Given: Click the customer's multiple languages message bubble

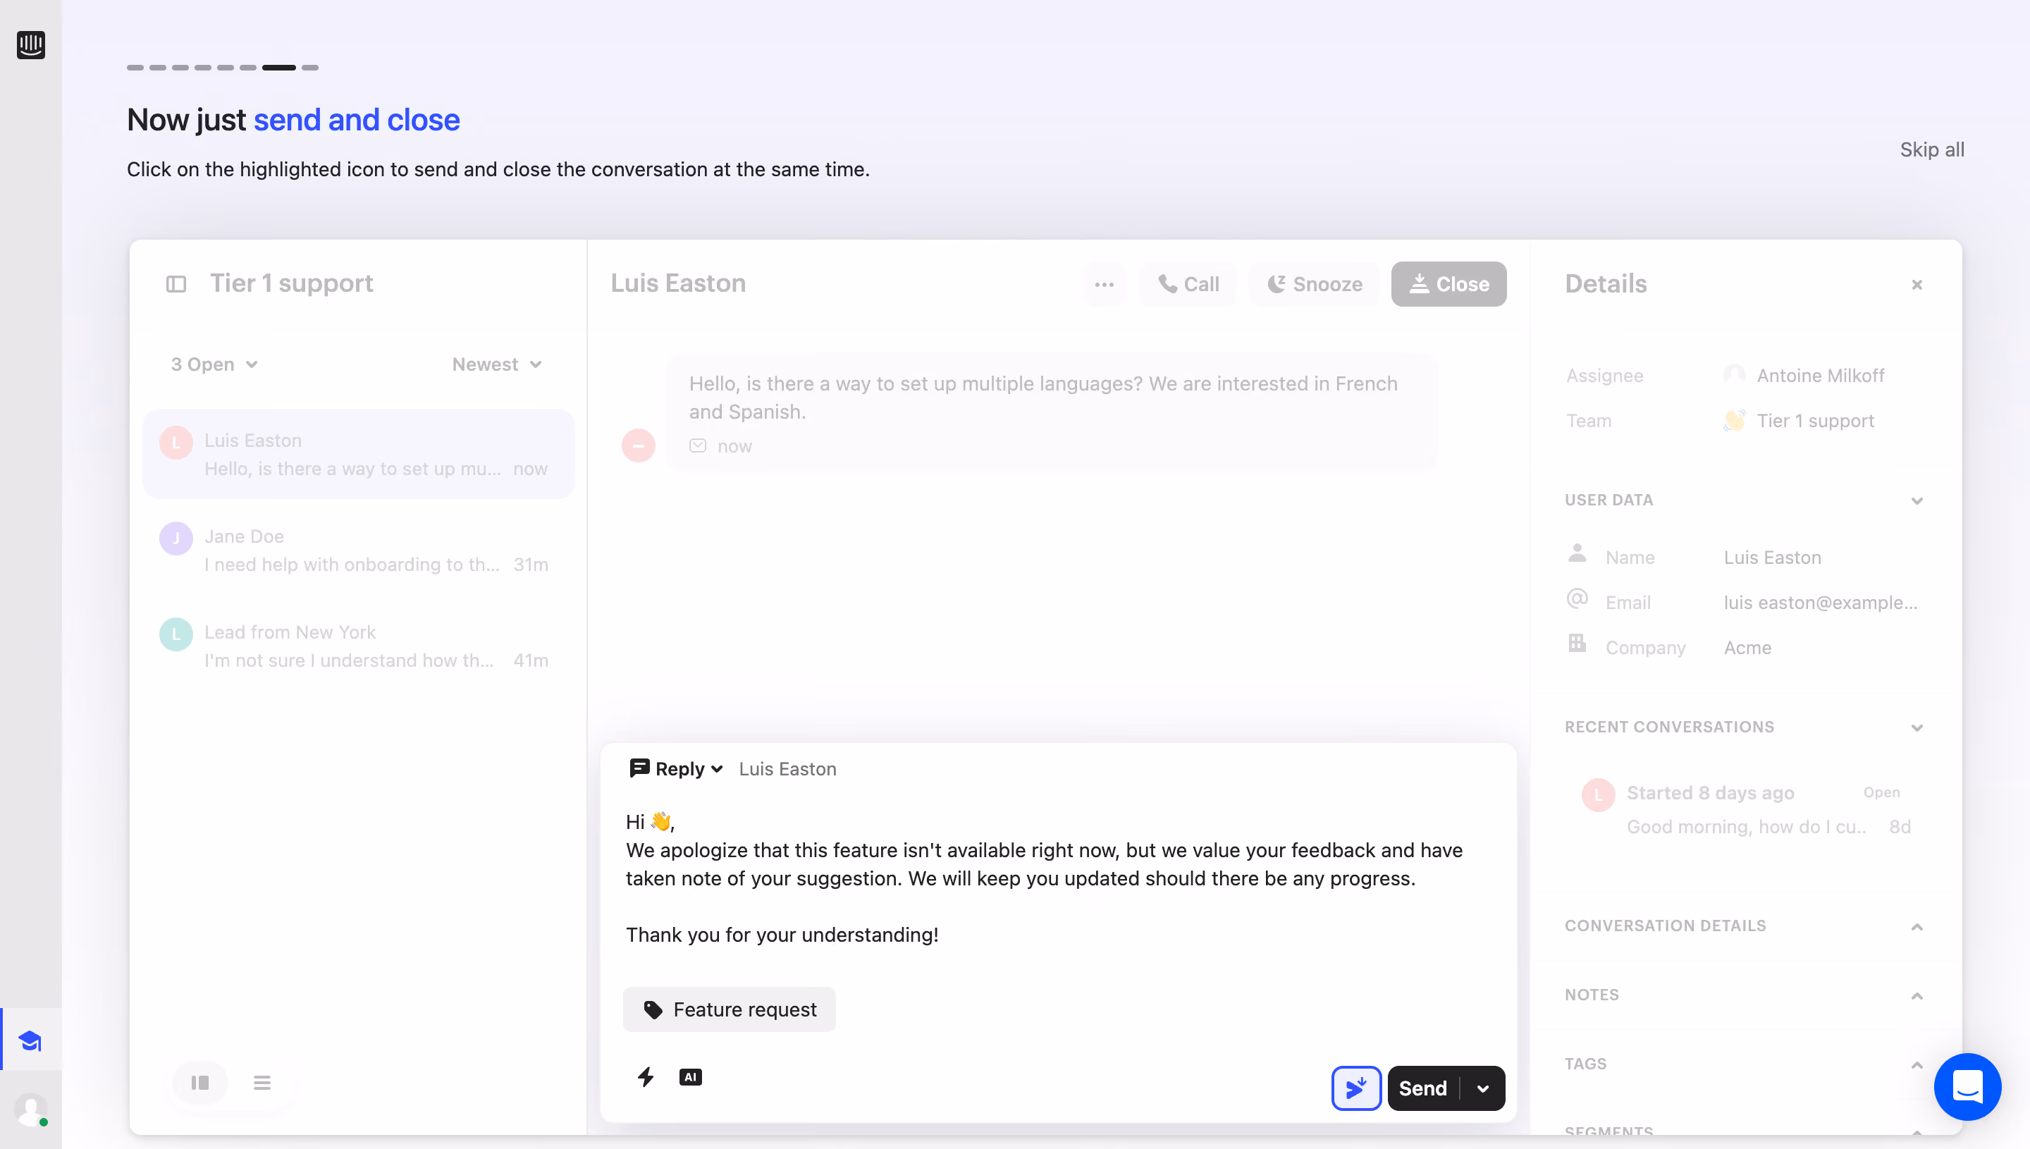Looking at the screenshot, I should [x=1052, y=412].
